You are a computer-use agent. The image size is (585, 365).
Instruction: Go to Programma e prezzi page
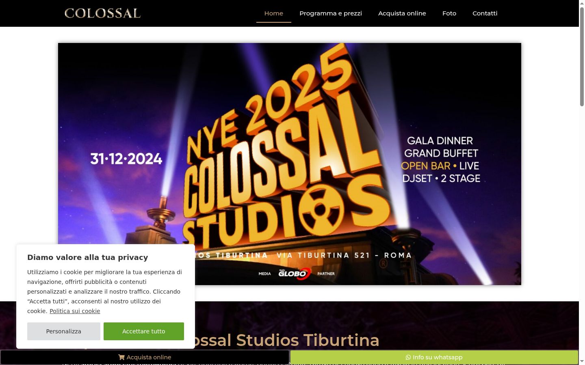[331, 13]
